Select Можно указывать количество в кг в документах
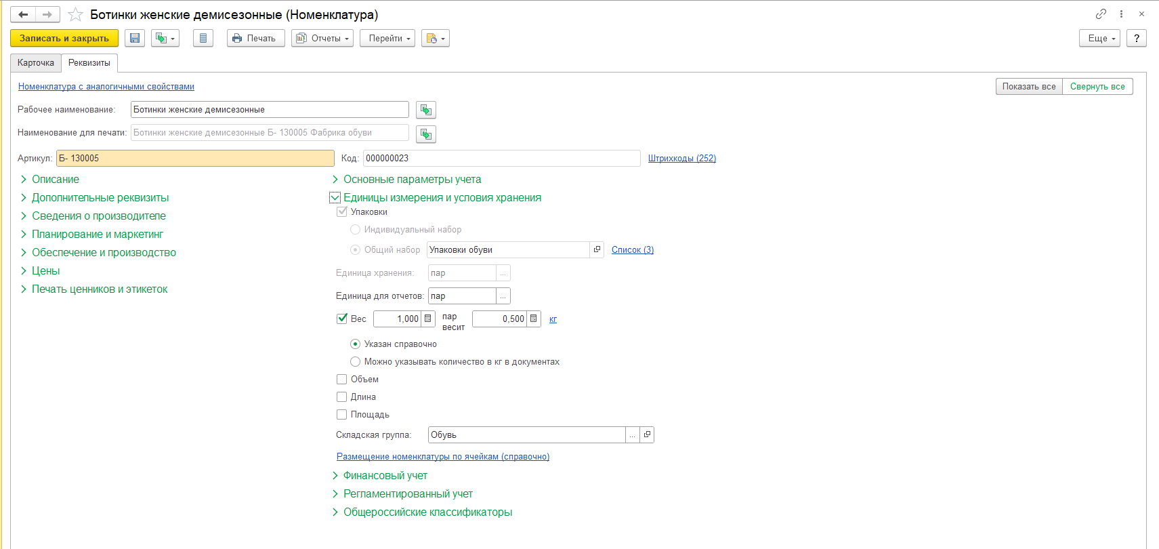Image resolution: width=1159 pixels, height=549 pixels. 355,362
